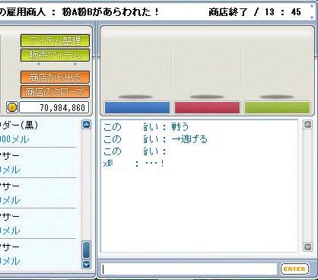Viewport: 318px width, 280px height.
Task: Click the chat line reading →逃げる
Action: (x=155, y=139)
